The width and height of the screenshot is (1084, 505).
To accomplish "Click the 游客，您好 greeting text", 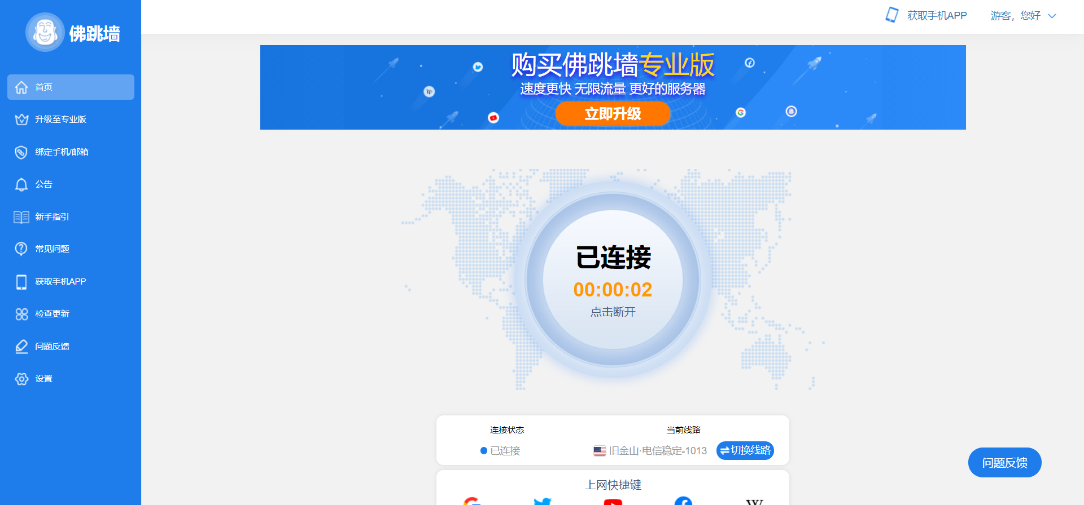I will 1015,16.
